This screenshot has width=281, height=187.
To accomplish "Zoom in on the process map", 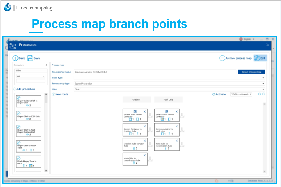I will [x=260, y=94].
